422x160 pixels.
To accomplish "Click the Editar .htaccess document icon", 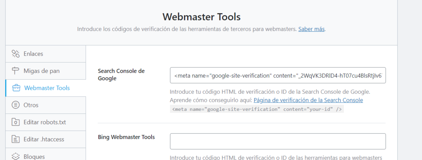I will click(x=16, y=139).
